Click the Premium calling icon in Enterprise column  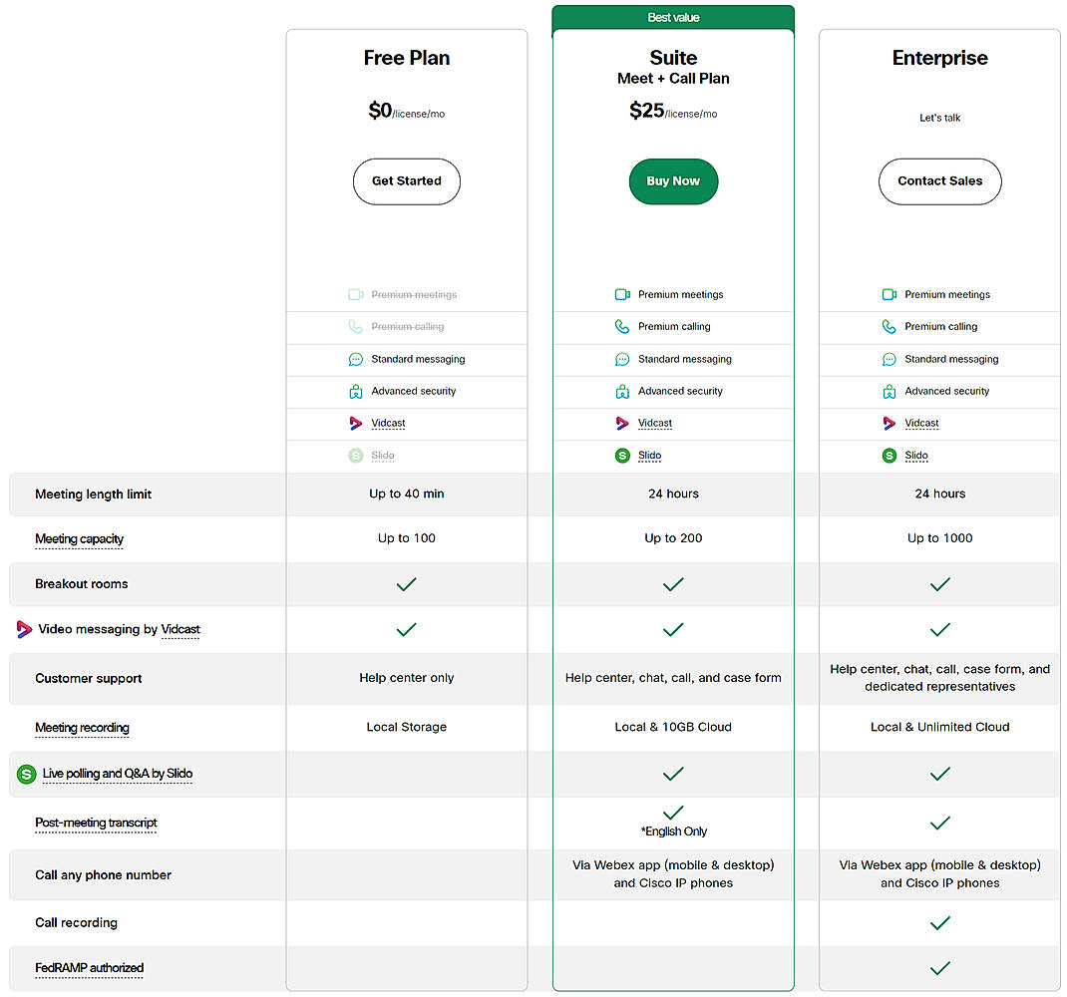(x=889, y=326)
